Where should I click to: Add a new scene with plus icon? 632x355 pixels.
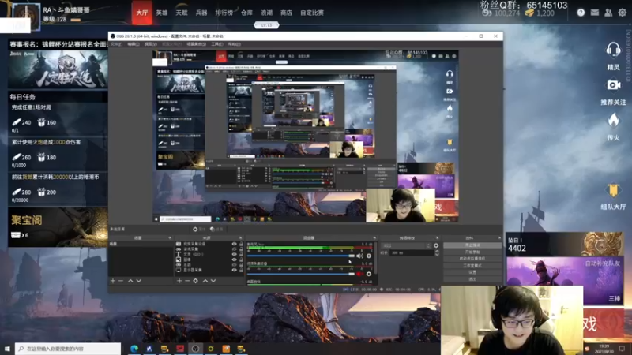pyautogui.click(x=113, y=281)
